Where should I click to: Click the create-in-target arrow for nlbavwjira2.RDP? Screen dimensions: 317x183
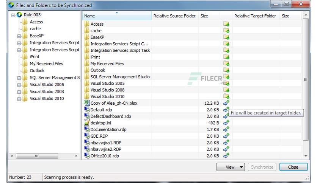(226, 149)
